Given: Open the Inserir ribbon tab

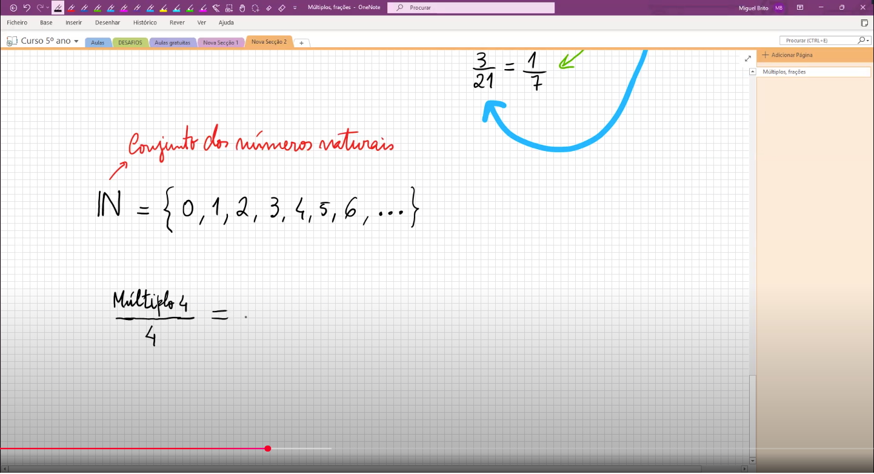Looking at the screenshot, I should coord(74,22).
